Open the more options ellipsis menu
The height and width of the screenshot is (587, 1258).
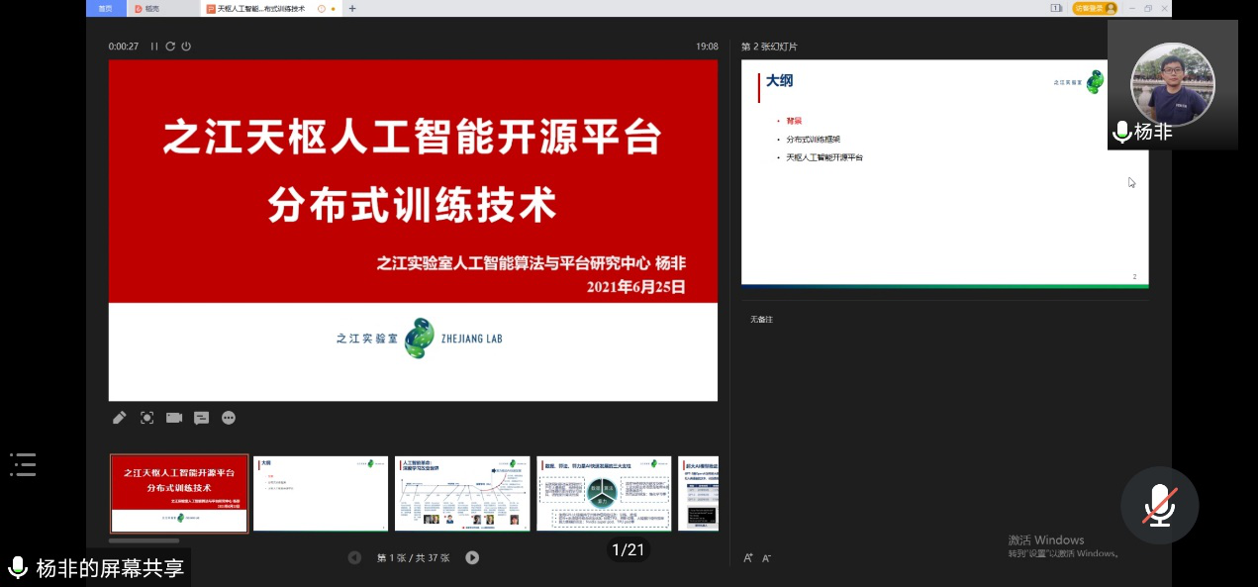(229, 418)
